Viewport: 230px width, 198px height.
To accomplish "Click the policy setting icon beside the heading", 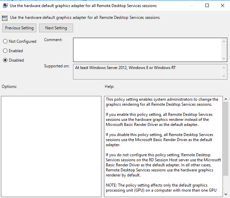I will tap(5, 18).
